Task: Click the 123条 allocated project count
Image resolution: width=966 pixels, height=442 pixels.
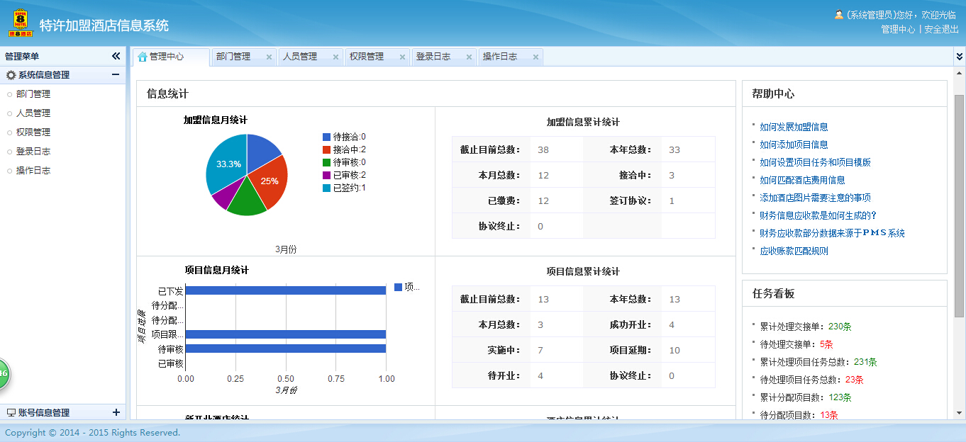Action: (840, 397)
